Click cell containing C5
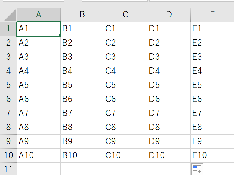This screenshot has width=234, height=175. pos(126,85)
